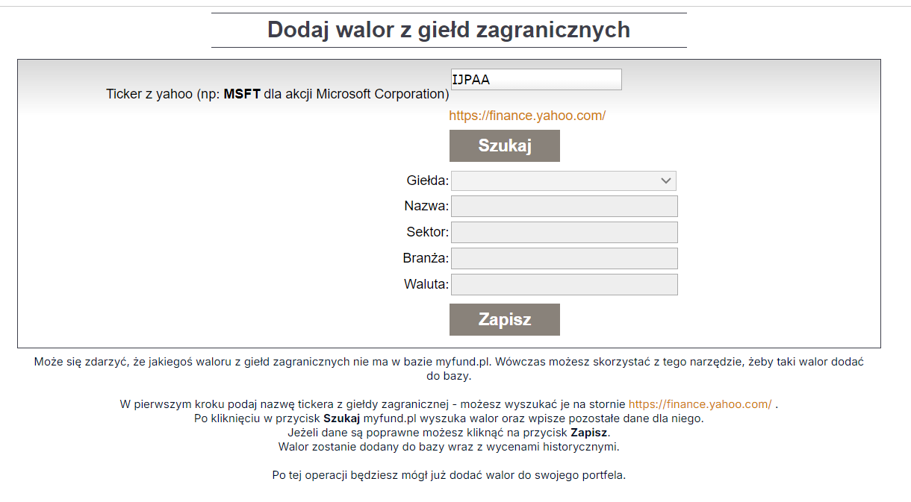Screen dimensions: 911x502
Task: Focus the Nazwa text field
Action: tap(565, 207)
